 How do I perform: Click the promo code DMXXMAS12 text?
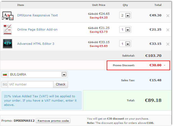click(x=24, y=121)
